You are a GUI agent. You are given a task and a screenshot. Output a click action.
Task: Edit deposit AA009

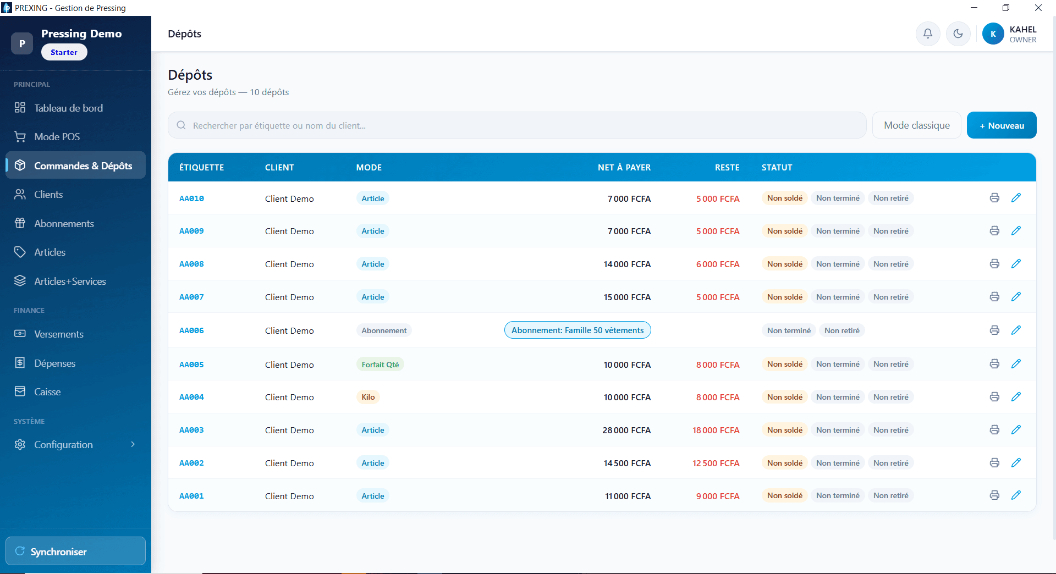1016,231
